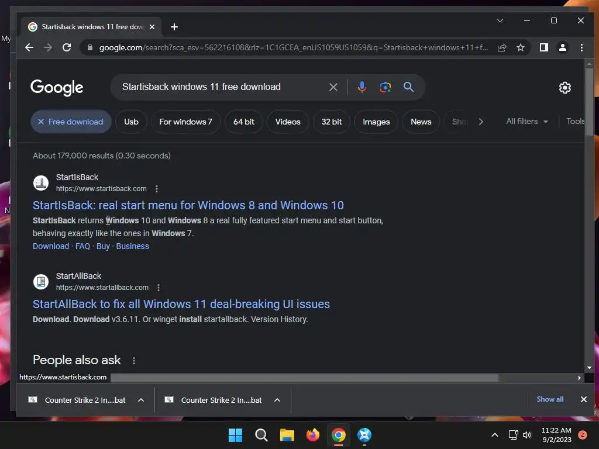Open first Counter Strike 2 bat download
Viewport: 599px width, 449px height.
point(77,400)
